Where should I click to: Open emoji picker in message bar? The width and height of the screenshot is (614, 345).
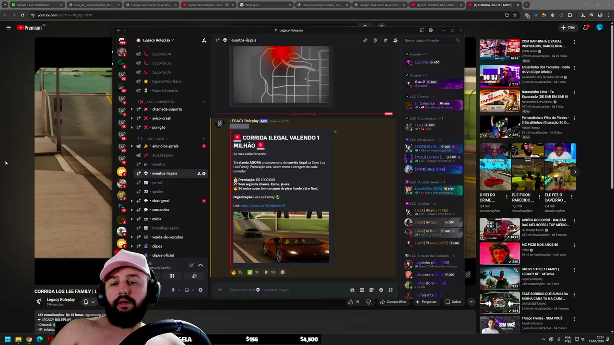point(381,290)
